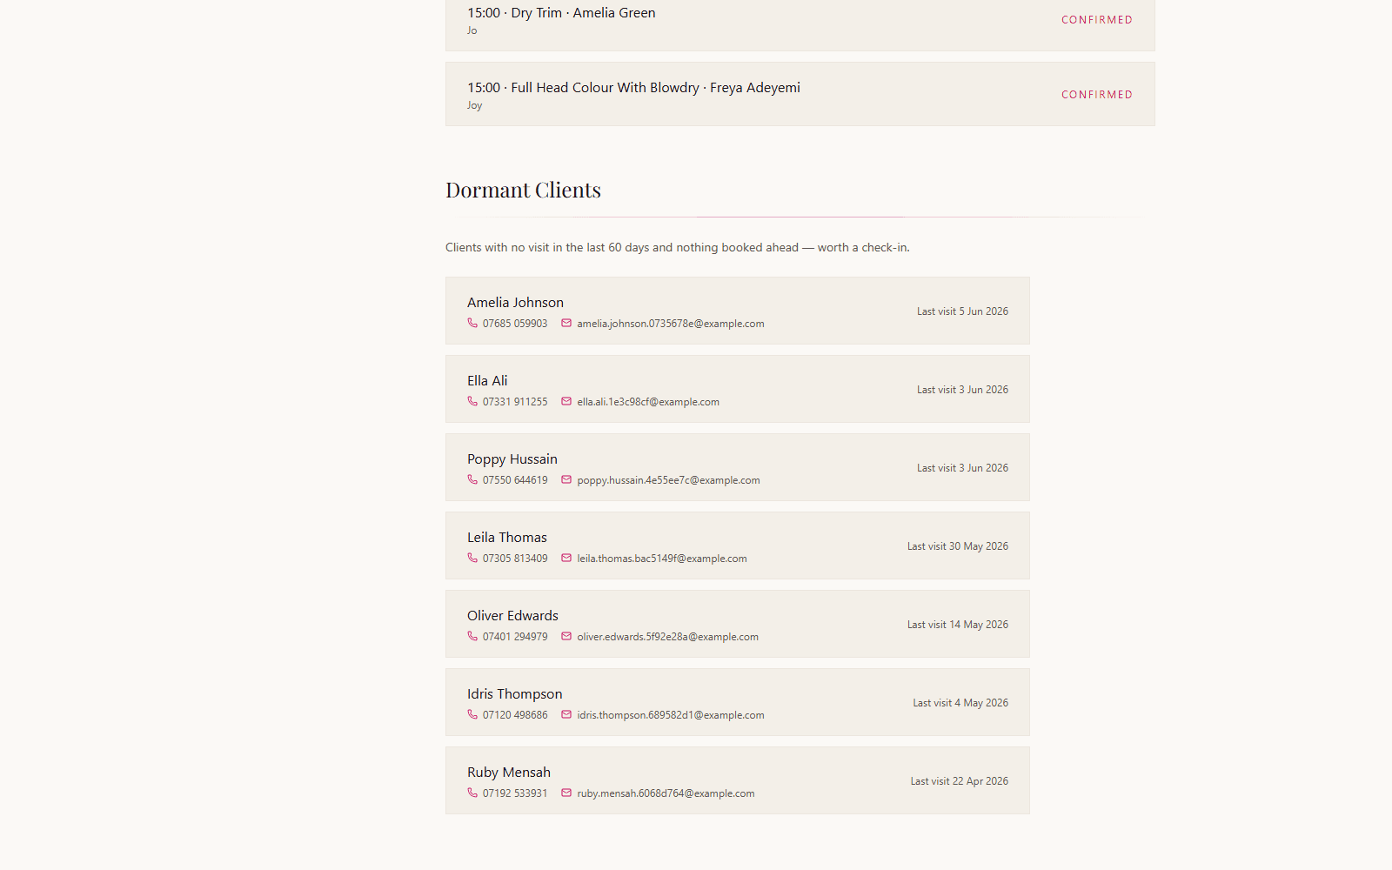This screenshot has width=1392, height=870.
Task: Select the Poppy Hussain client name
Action: tap(512, 459)
